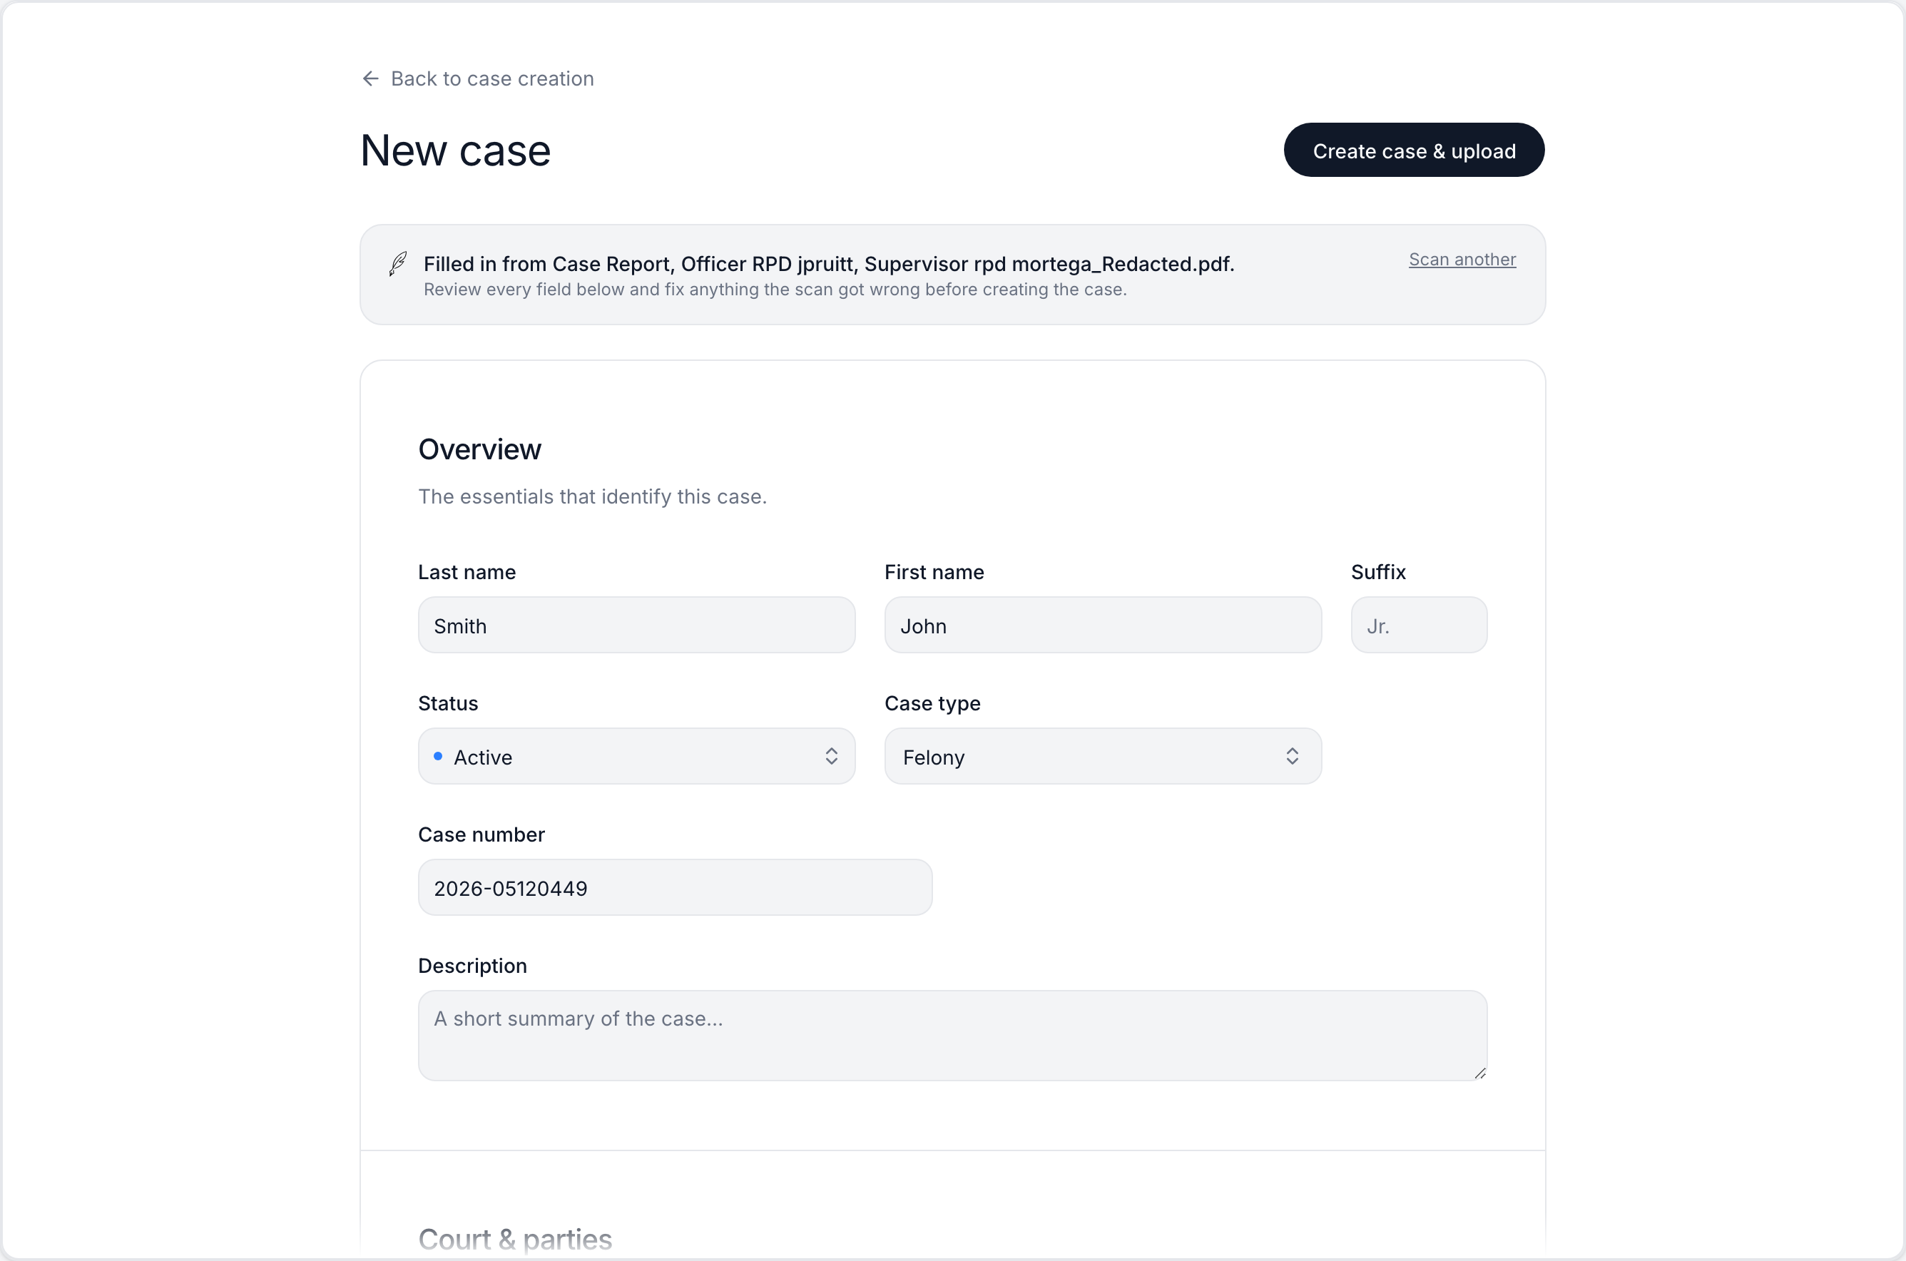Focus the Last name field containing Smith

coord(636,626)
